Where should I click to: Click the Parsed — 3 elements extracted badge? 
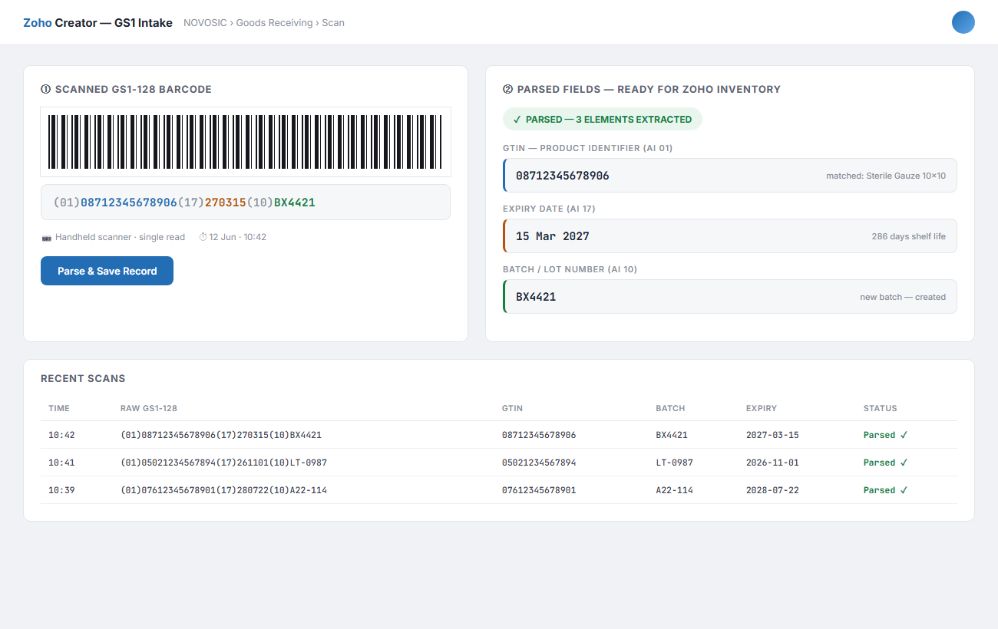pos(602,119)
